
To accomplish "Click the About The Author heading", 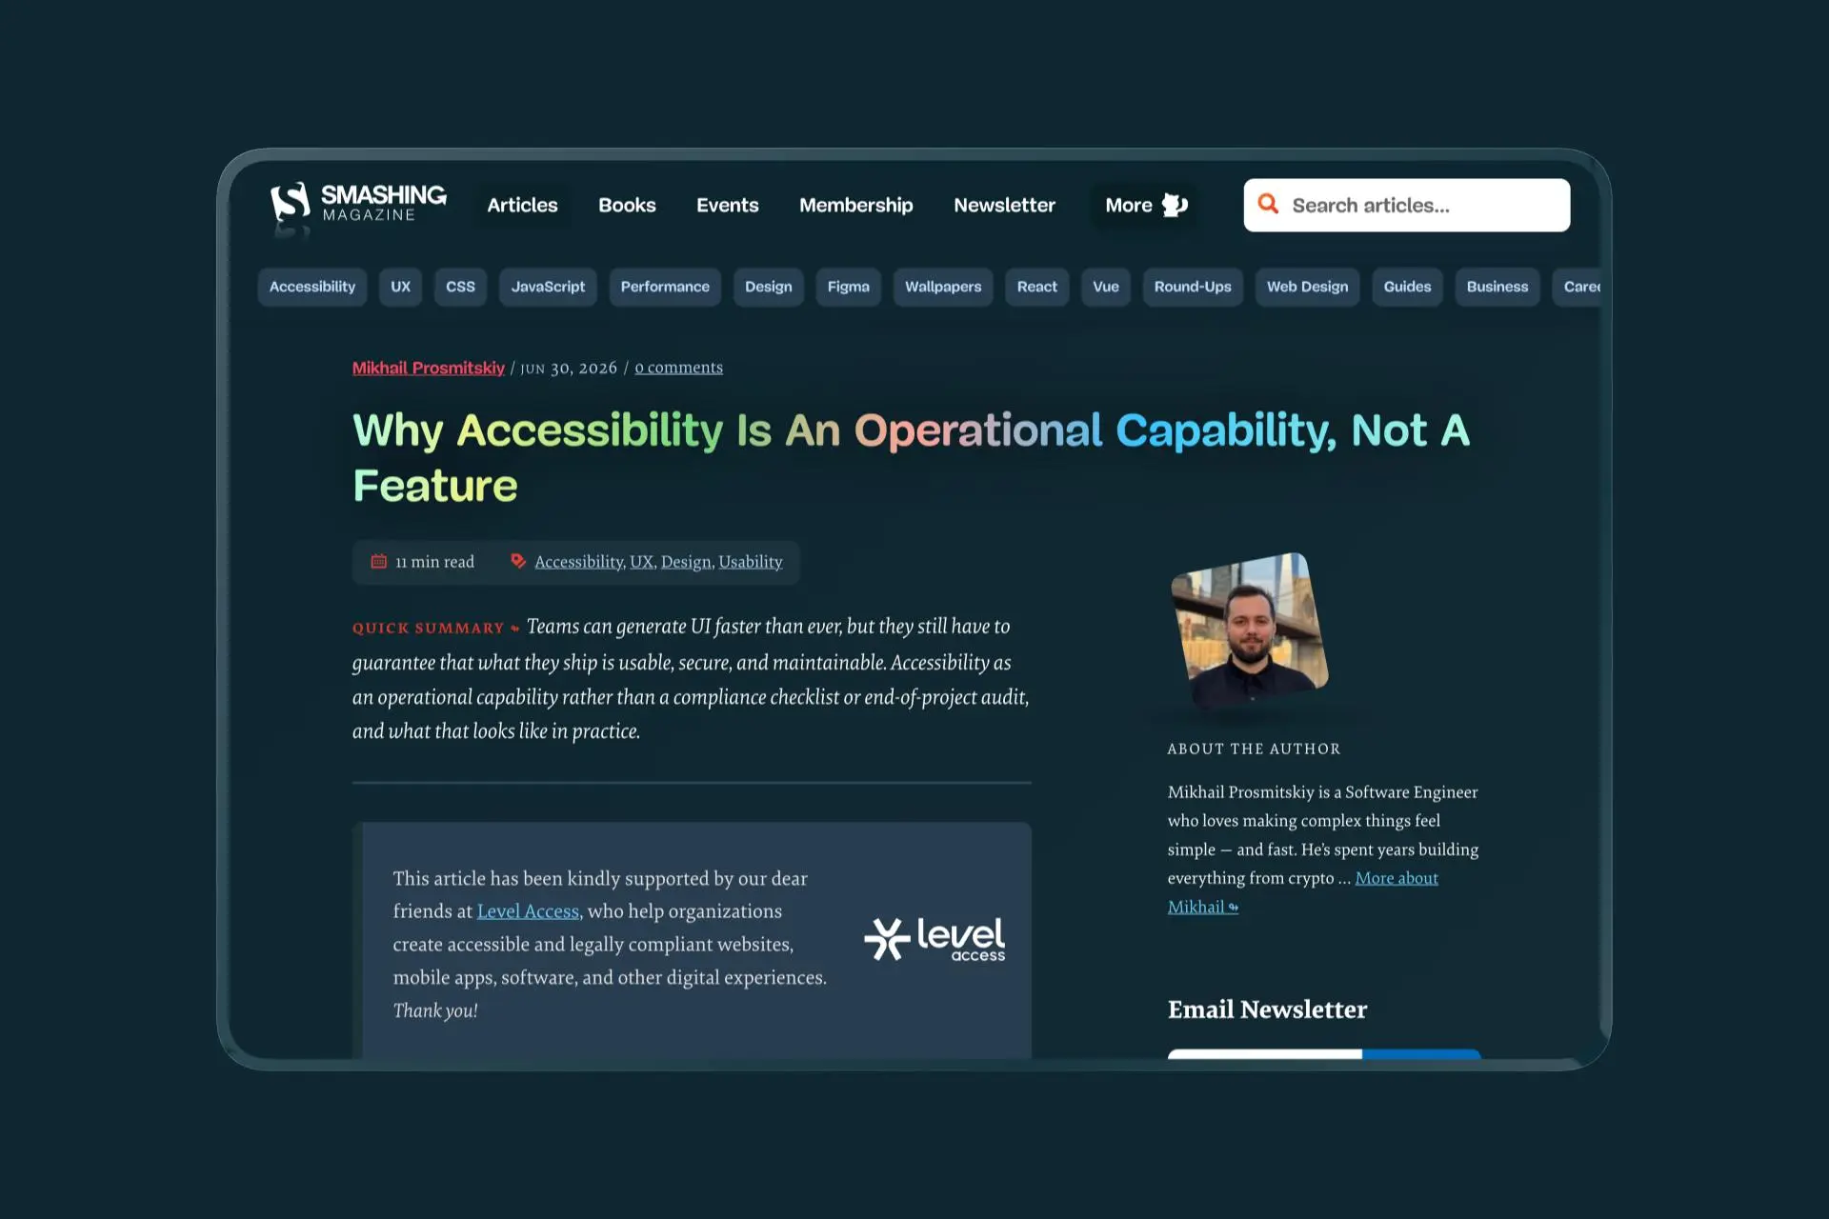I will coord(1254,749).
